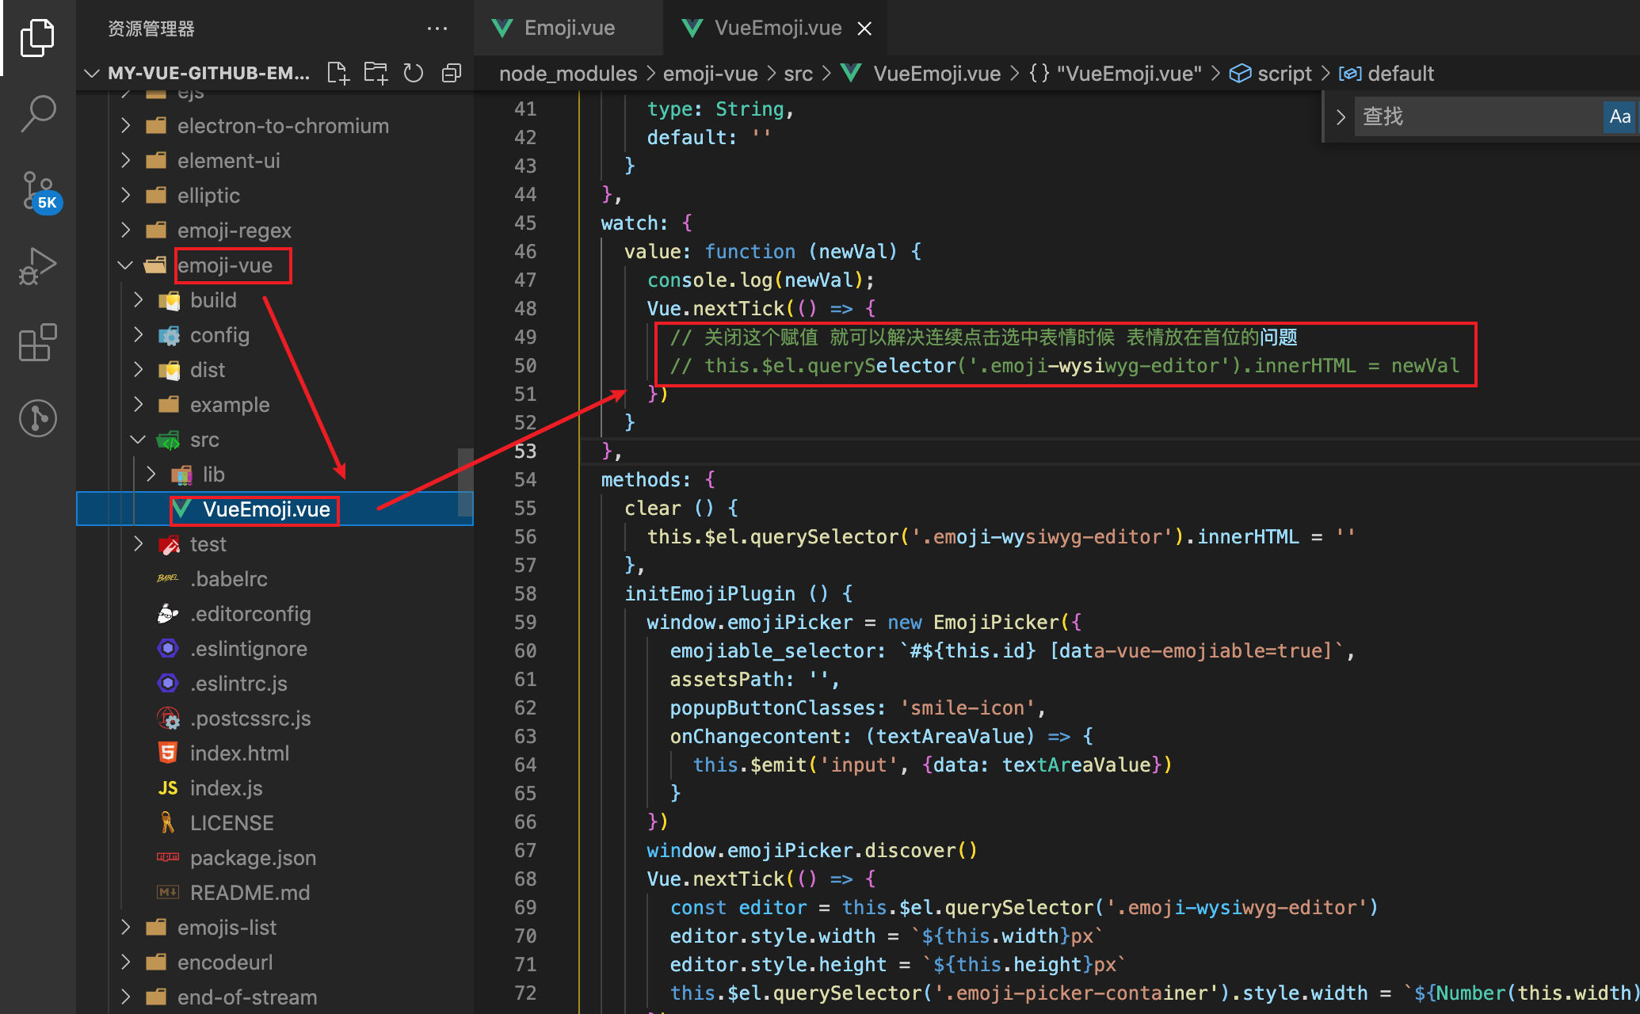Click line number 49 in the gutter

pyautogui.click(x=525, y=337)
